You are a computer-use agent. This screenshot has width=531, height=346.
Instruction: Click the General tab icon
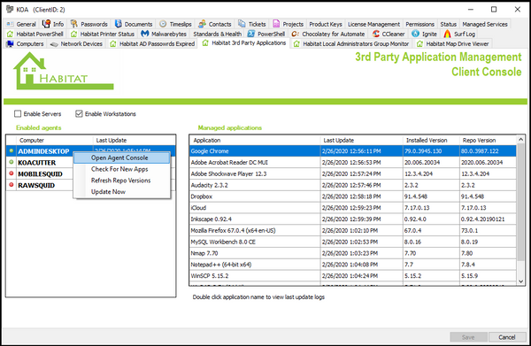(x=10, y=24)
